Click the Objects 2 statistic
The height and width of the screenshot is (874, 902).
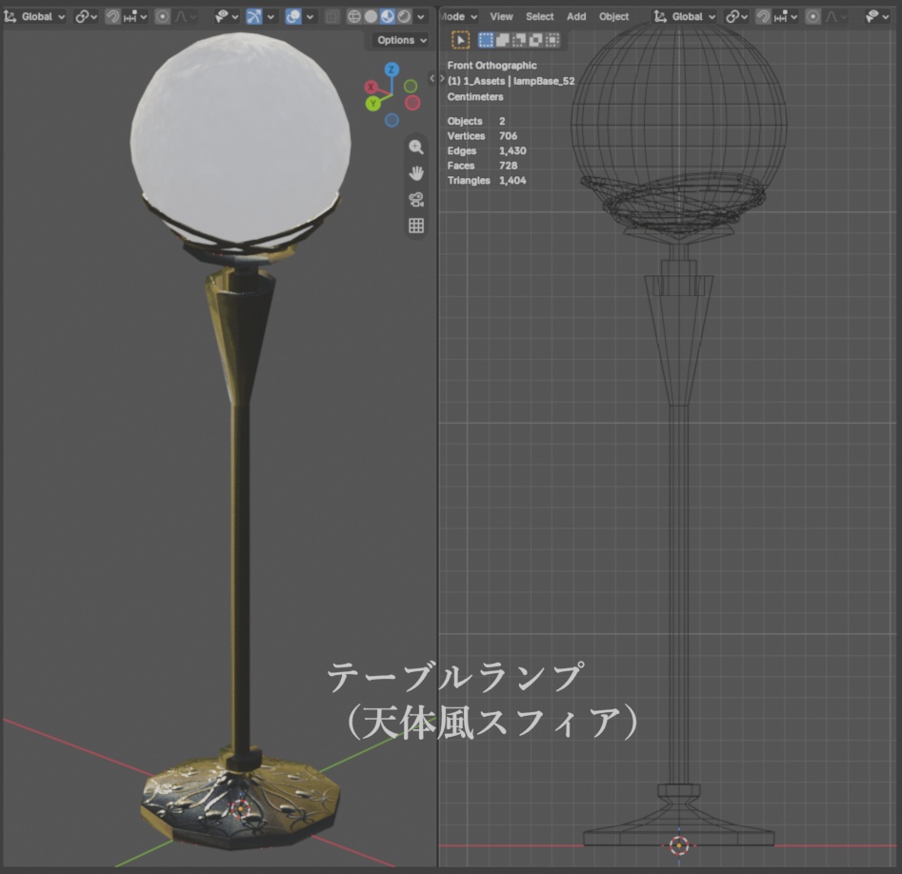point(476,121)
